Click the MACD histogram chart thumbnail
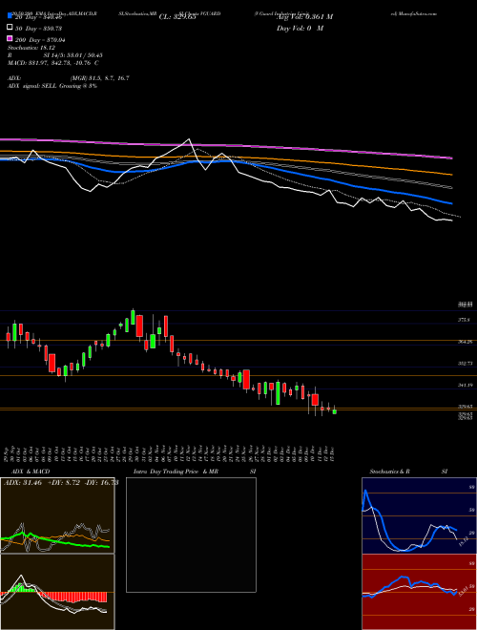Image resolution: width=477 pixels, height=630 pixels. click(x=57, y=592)
